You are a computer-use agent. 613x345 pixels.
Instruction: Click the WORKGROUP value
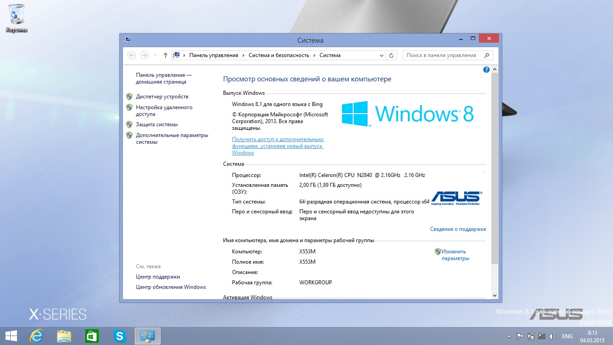coord(315,283)
